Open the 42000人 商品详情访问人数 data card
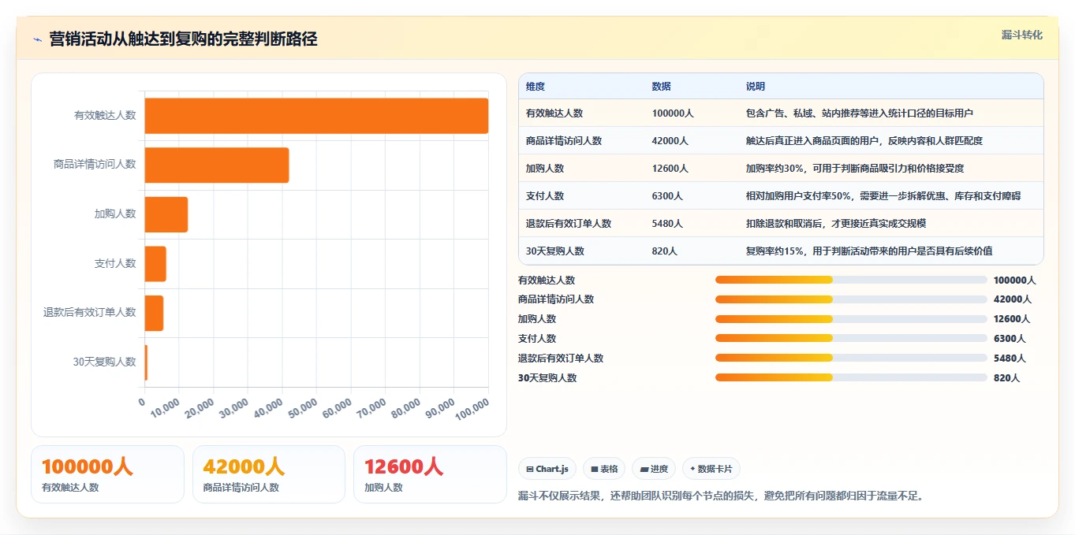 point(269,474)
